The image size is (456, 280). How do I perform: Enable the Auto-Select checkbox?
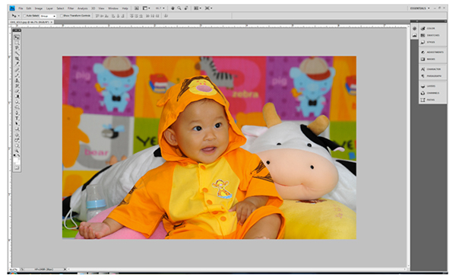tap(25, 16)
